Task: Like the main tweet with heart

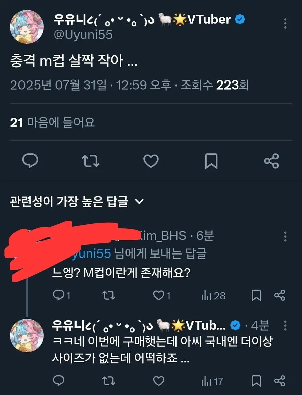Action: (x=151, y=161)
